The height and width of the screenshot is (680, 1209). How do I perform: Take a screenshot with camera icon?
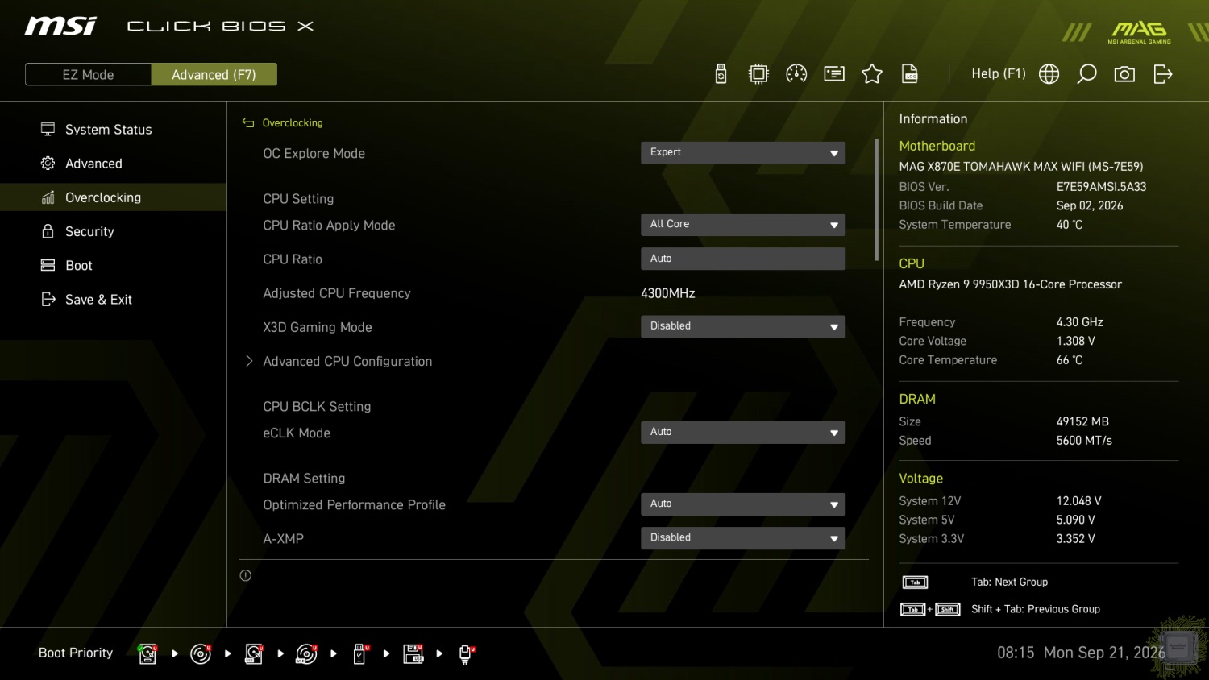click(x=1124, y=74)
